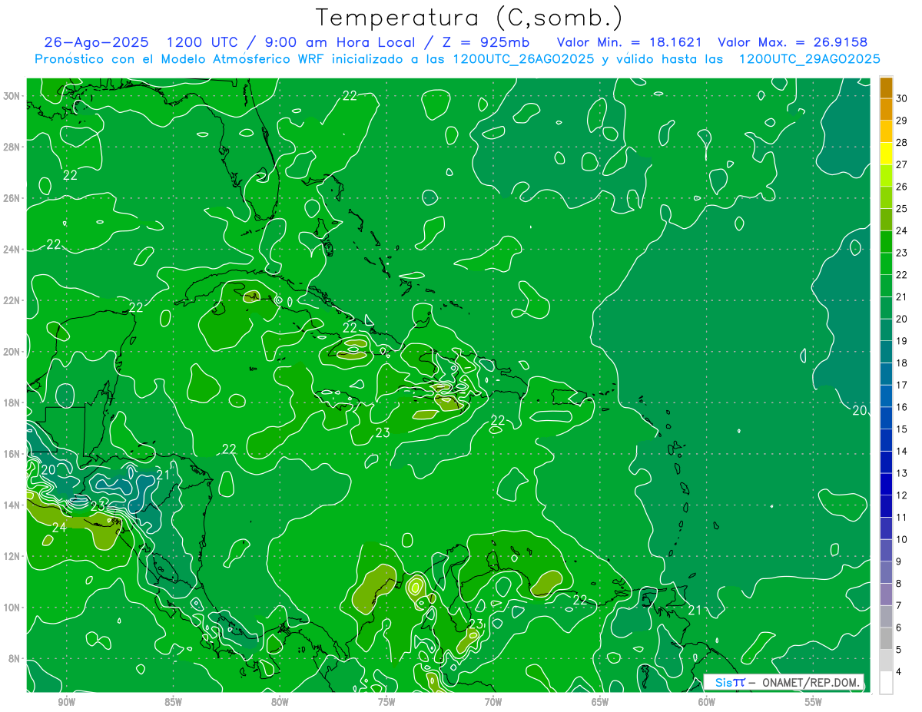The width and height of the screenshot is (922, 712).
Task: Click the "60W" longitude axis label
Action: [x=707, y=701]
